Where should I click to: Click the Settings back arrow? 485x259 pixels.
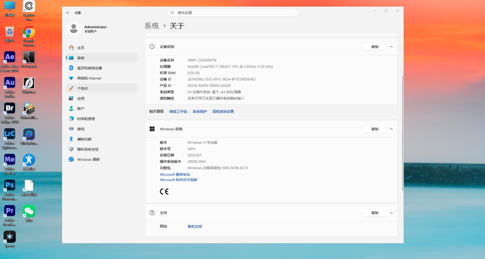(x=68, y=13)
